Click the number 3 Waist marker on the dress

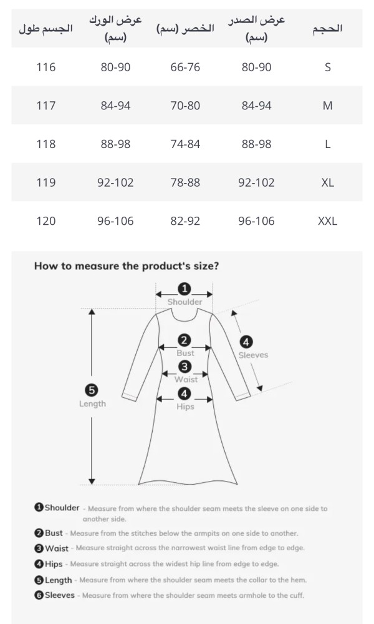click(x=185, y=367)
